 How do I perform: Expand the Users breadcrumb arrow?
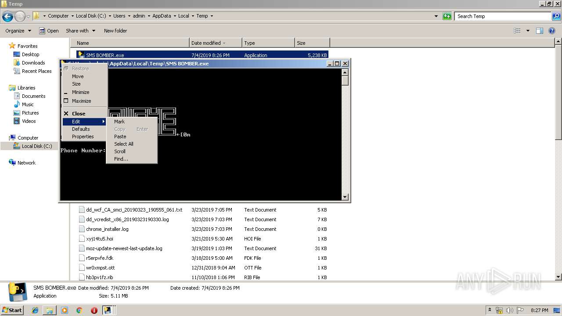tap(129, 16)
